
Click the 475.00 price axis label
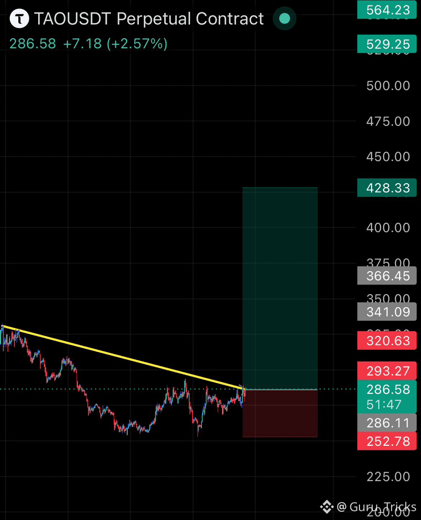(388, 122)
